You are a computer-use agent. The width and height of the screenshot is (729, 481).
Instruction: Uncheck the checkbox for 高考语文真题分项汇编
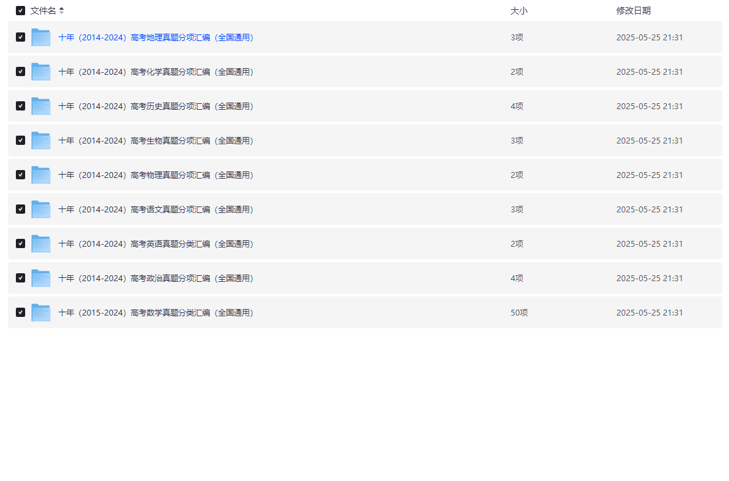(21, 209)
